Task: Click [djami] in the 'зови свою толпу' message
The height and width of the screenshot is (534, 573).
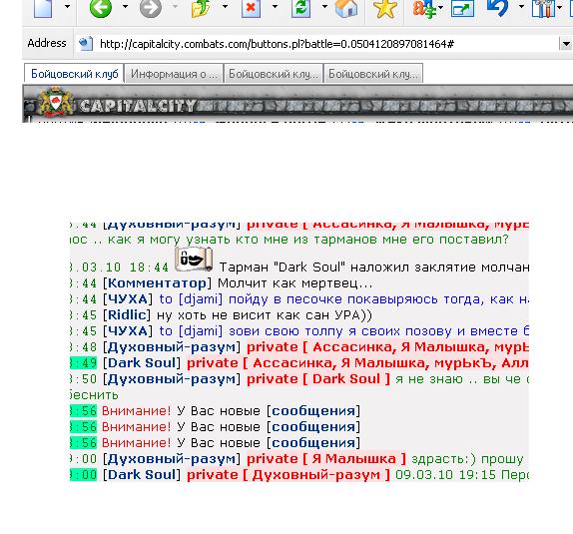Action: click(201, 331)
